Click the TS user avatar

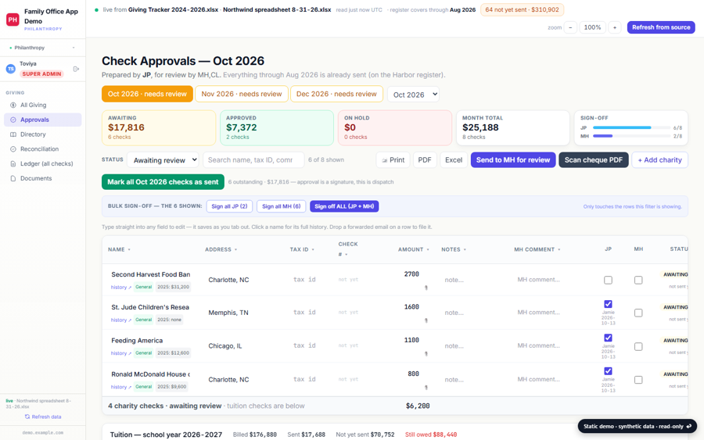click(x=11, y=69)
